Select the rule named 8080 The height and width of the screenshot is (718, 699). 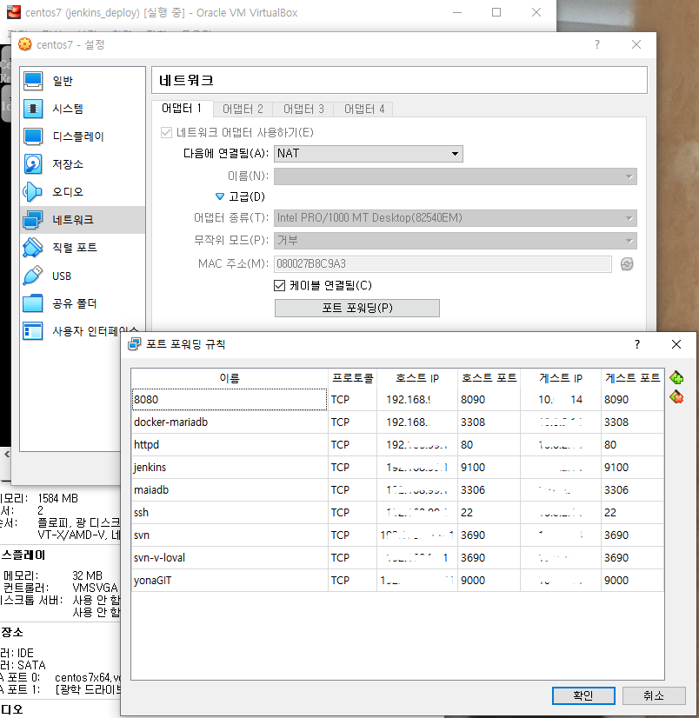click(230, 399)
